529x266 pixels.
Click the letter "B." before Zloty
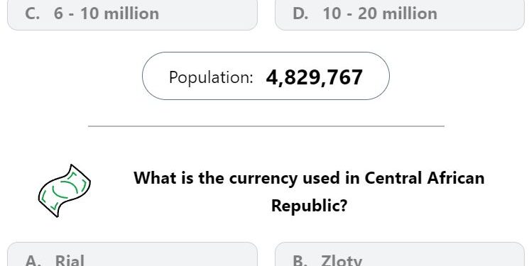click(300, 260)
